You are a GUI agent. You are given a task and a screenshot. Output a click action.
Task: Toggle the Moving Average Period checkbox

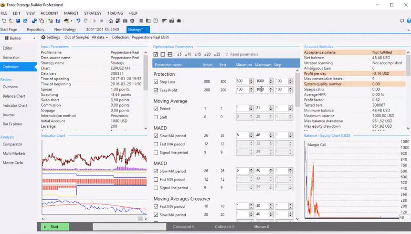click(156, 109)
